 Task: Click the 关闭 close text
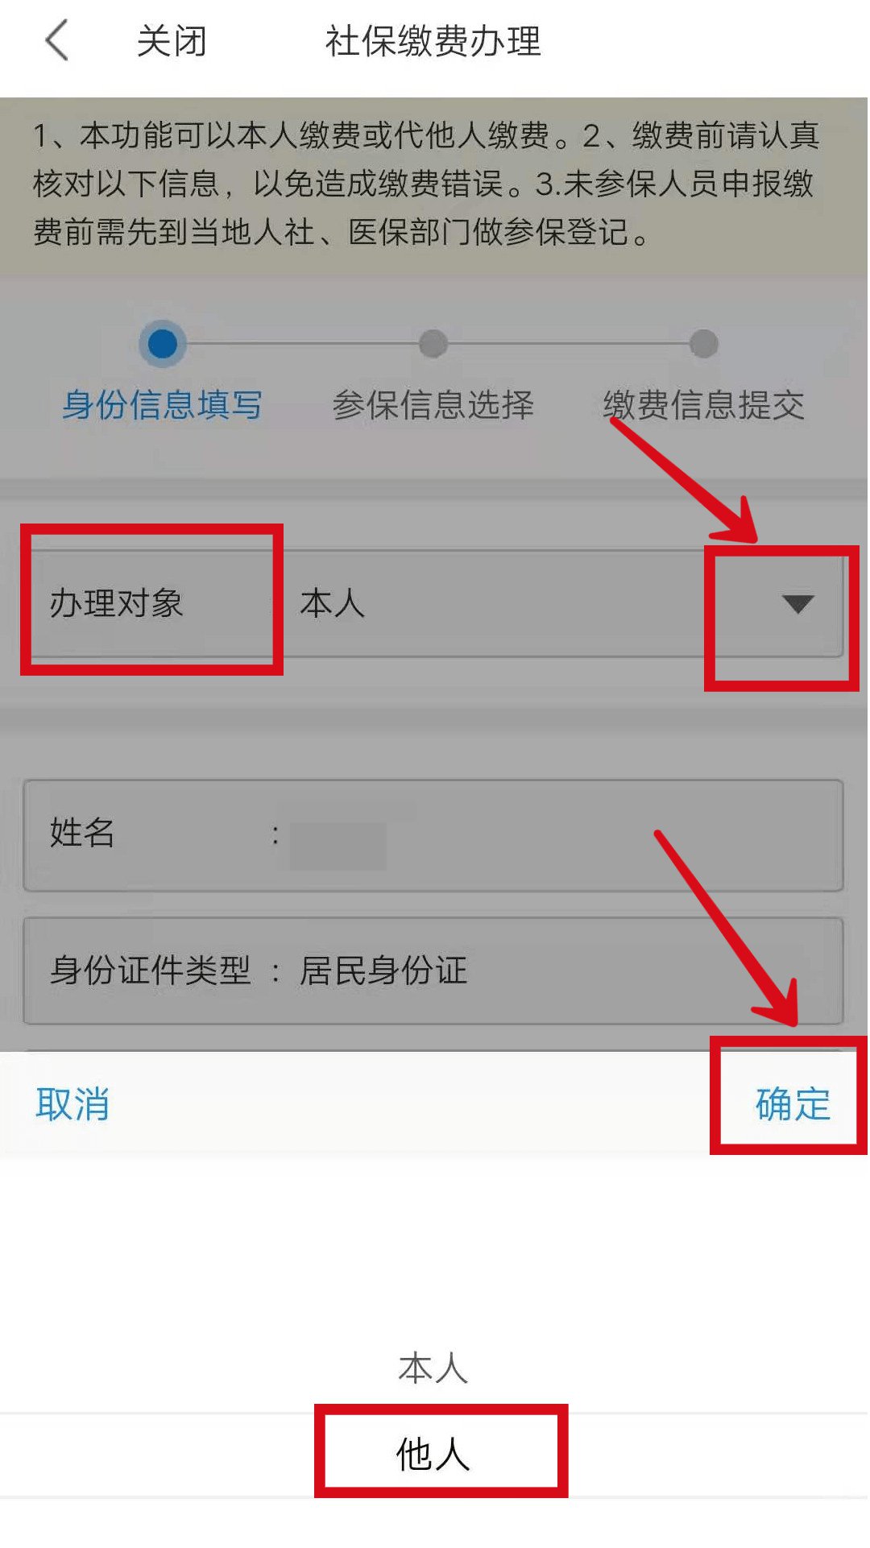pyautogui.click(x=172, y=41)
